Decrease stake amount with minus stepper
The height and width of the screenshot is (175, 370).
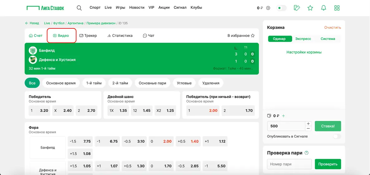click(x=308, y=128)
